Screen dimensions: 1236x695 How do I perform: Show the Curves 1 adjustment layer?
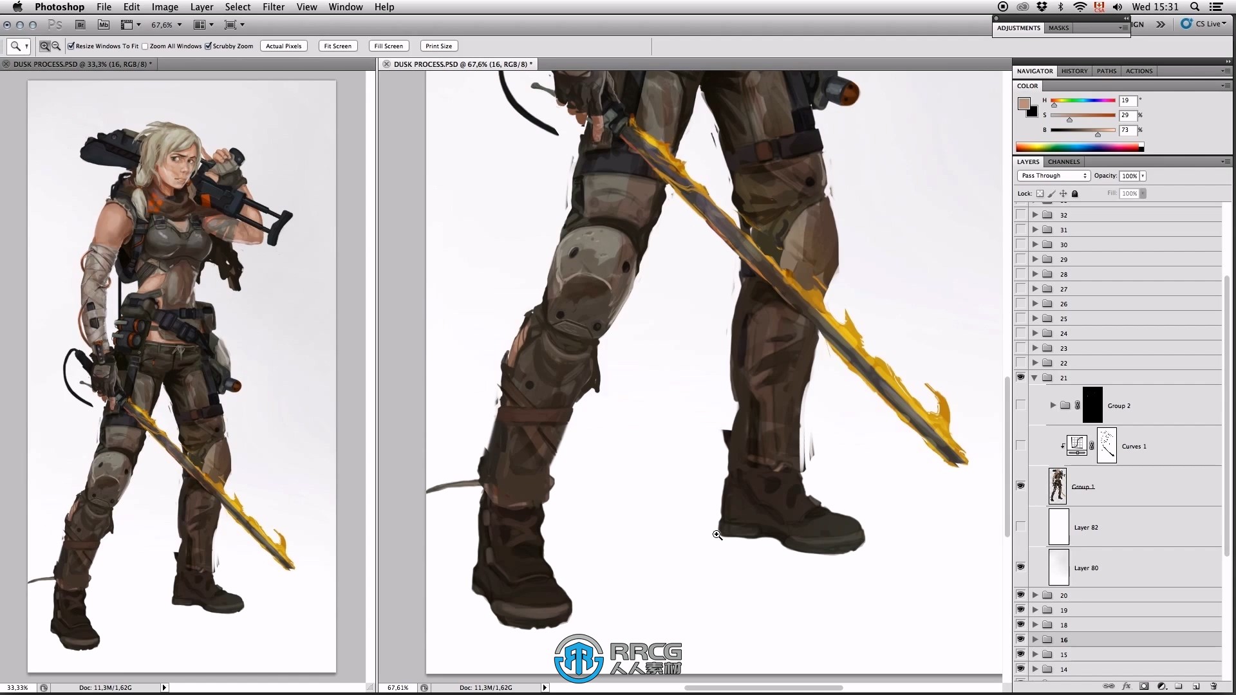(x=1020, y=445)
